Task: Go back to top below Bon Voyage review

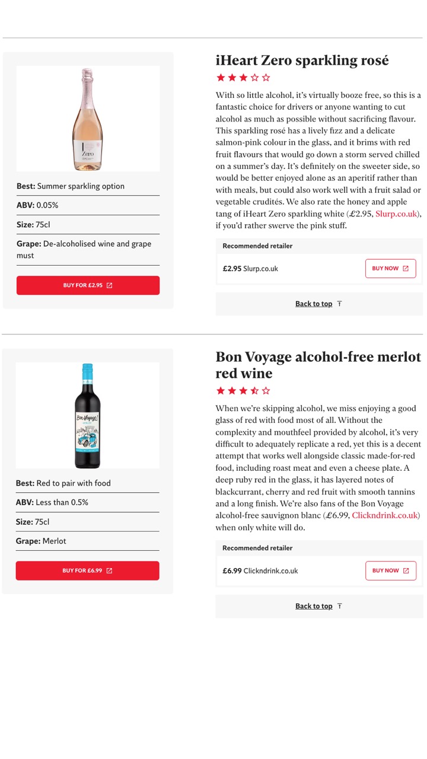Action: click(314, 606)
